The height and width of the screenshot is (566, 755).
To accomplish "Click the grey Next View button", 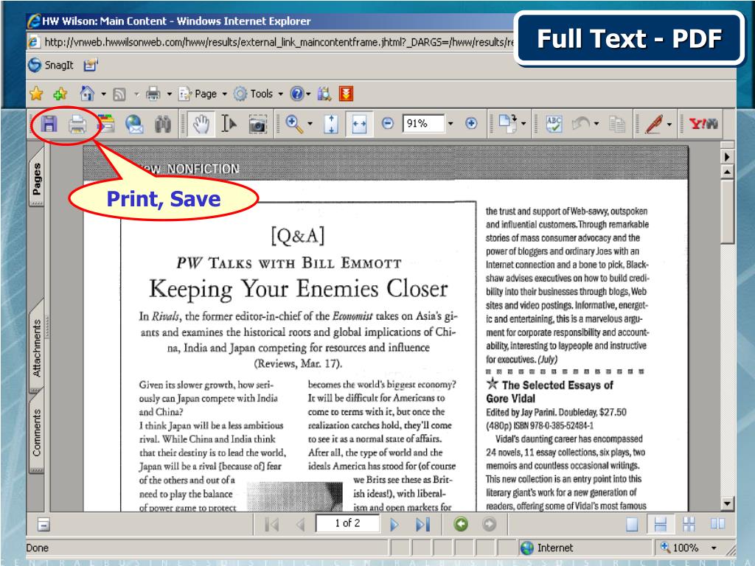I will 489,524.
